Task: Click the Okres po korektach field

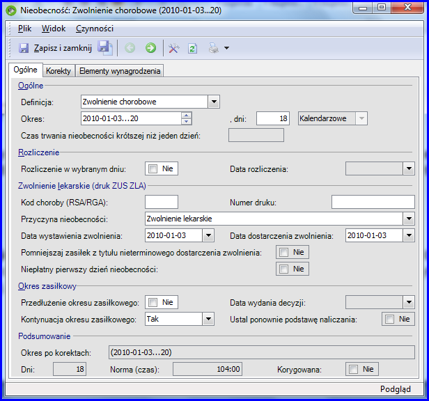Action: [262, 352]
